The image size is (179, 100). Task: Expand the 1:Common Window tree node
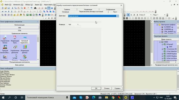pos(162,49)
